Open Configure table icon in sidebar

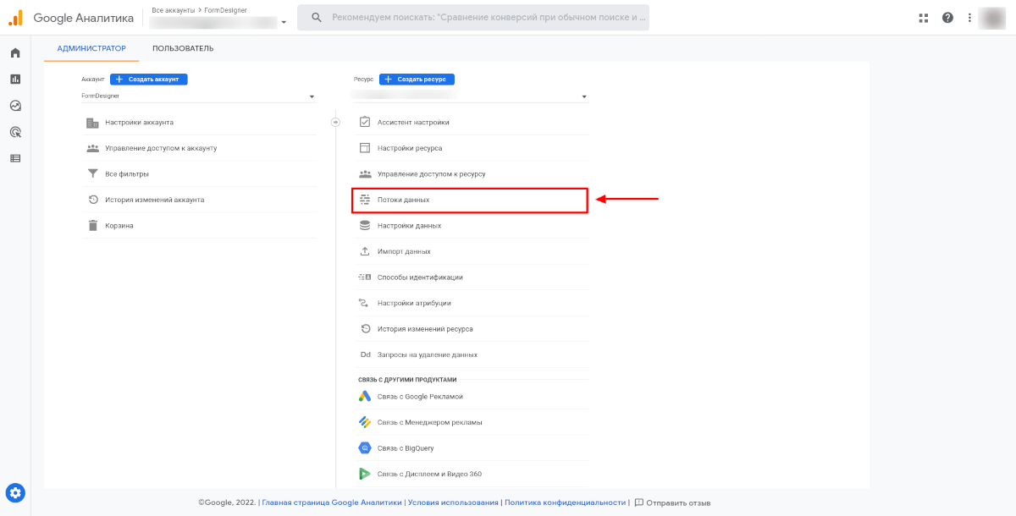15,158
